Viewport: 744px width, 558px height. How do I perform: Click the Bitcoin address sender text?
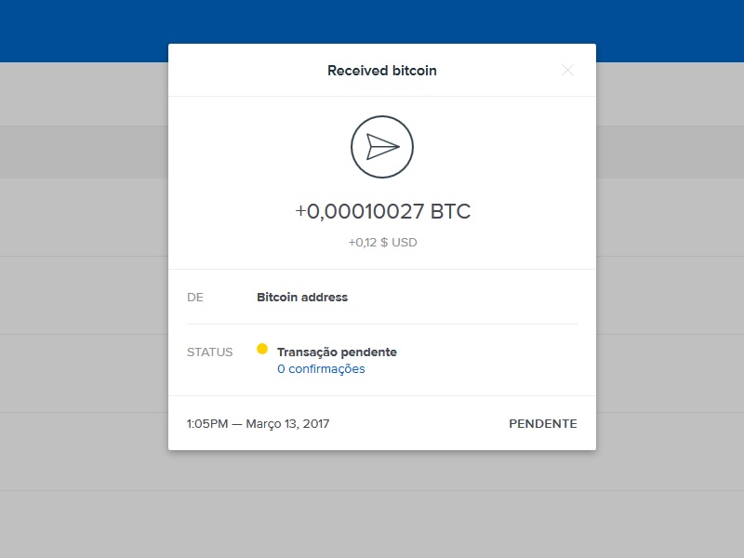302,297
